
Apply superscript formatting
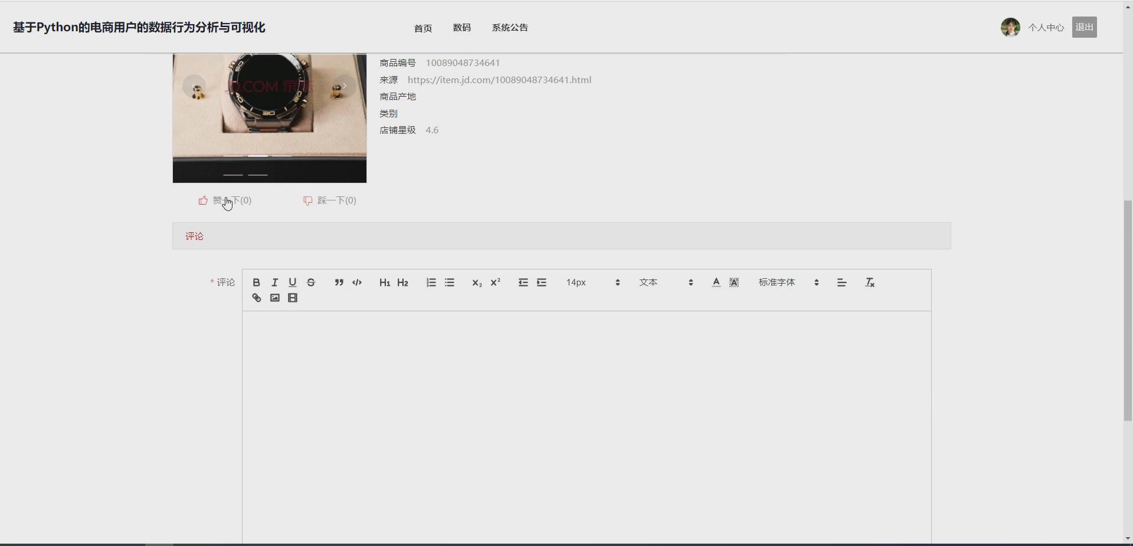[x=496, y=282]
